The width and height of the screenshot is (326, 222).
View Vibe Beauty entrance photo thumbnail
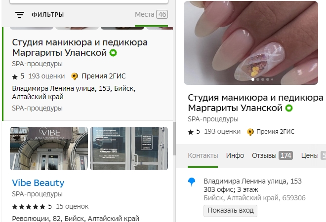49,148
